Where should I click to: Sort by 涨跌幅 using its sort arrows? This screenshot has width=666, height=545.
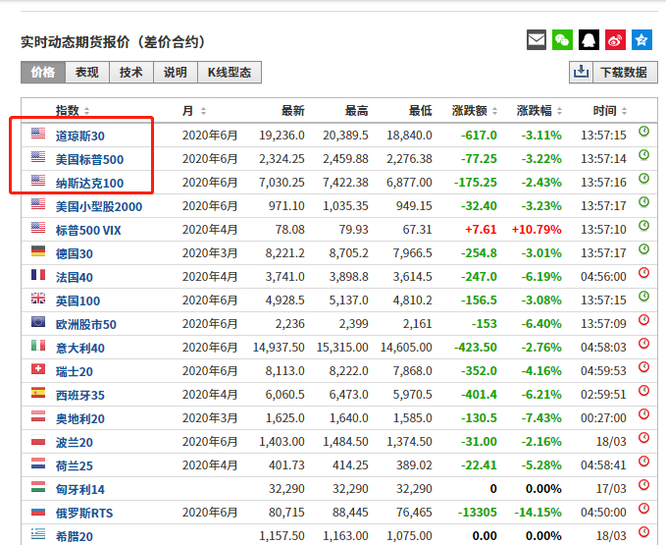click(559, 111)
